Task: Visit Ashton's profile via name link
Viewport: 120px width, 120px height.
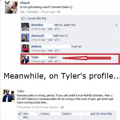Action: tap(36, 46)
